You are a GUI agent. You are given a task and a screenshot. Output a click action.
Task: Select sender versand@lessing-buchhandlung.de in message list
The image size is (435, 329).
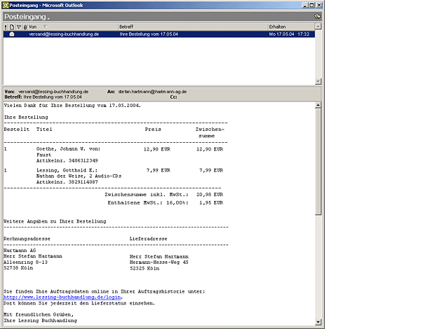click(x=64, y=34)
